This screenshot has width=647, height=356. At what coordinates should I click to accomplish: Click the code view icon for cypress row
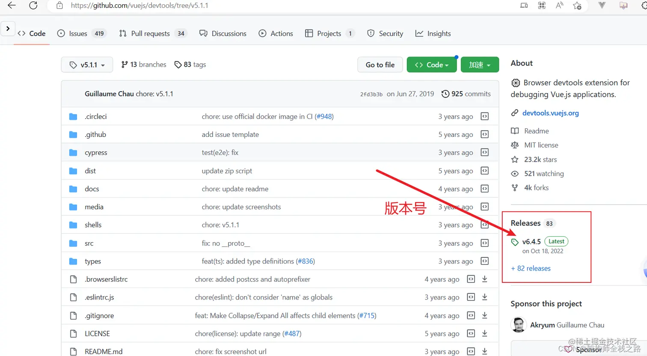[484, 152]
